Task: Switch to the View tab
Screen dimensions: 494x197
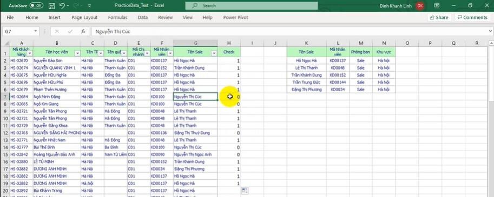Action: [187, 18]
